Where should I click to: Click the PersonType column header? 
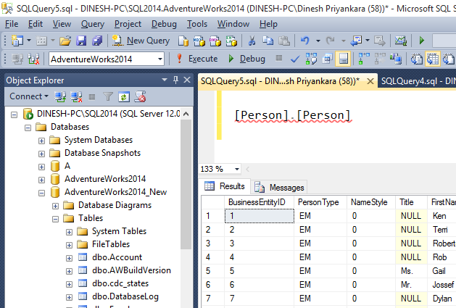tap(320, 202)
